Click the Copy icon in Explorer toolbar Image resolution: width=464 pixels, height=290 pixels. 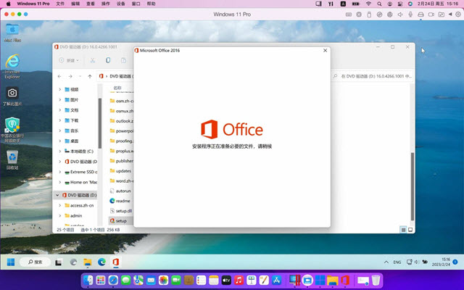108,60
